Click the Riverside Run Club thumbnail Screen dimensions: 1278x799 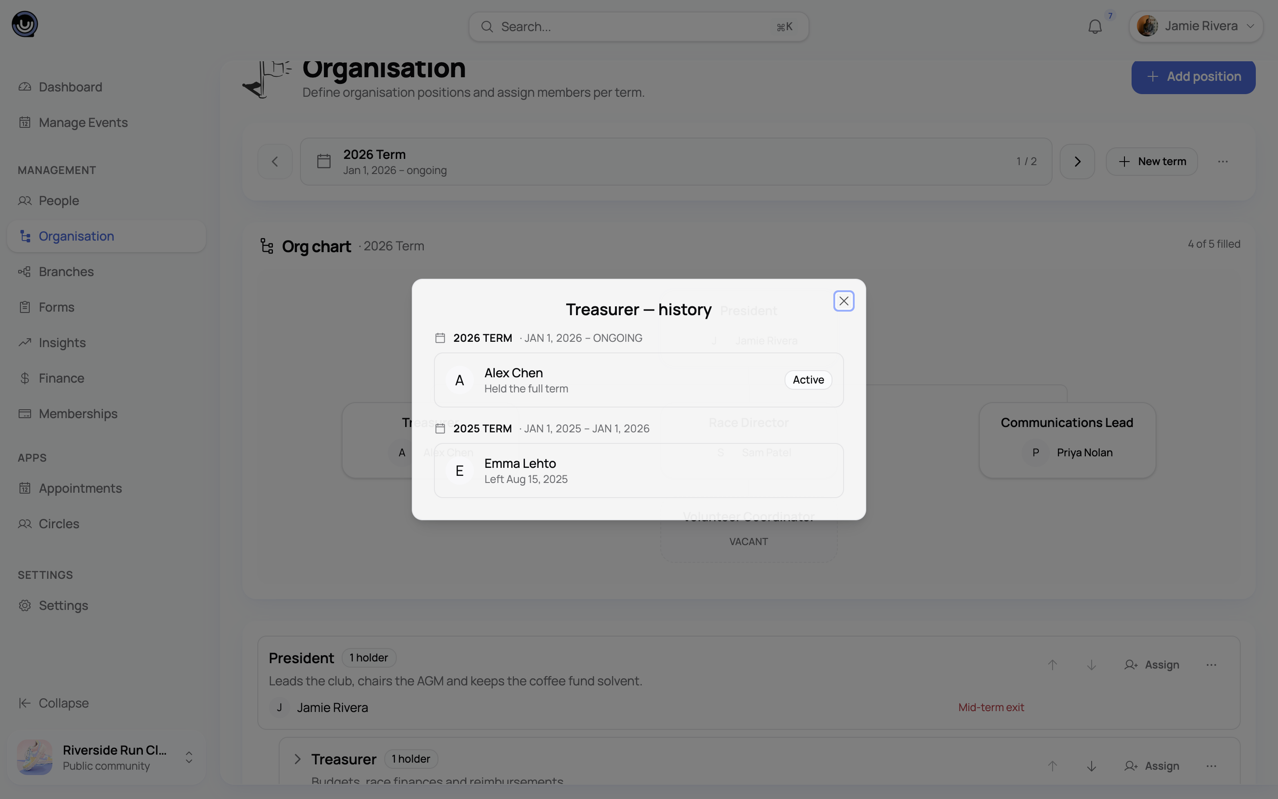[x=35, y=757]
